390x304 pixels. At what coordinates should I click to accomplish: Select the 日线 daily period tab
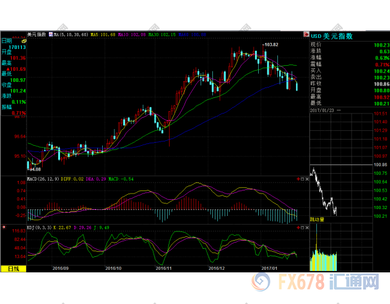click(x=13, y=269)
